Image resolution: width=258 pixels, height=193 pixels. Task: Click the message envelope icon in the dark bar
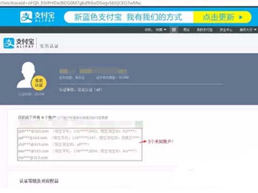coord(174,30)
